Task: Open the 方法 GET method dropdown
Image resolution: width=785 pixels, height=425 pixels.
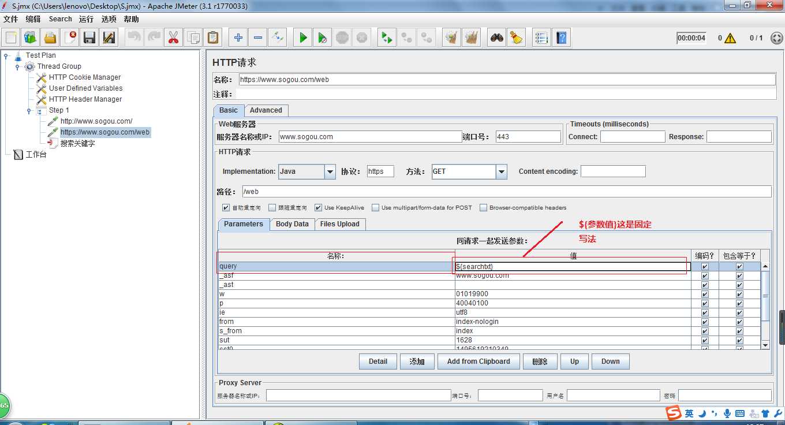Action: pyautogui.click(x=502, y=172)
